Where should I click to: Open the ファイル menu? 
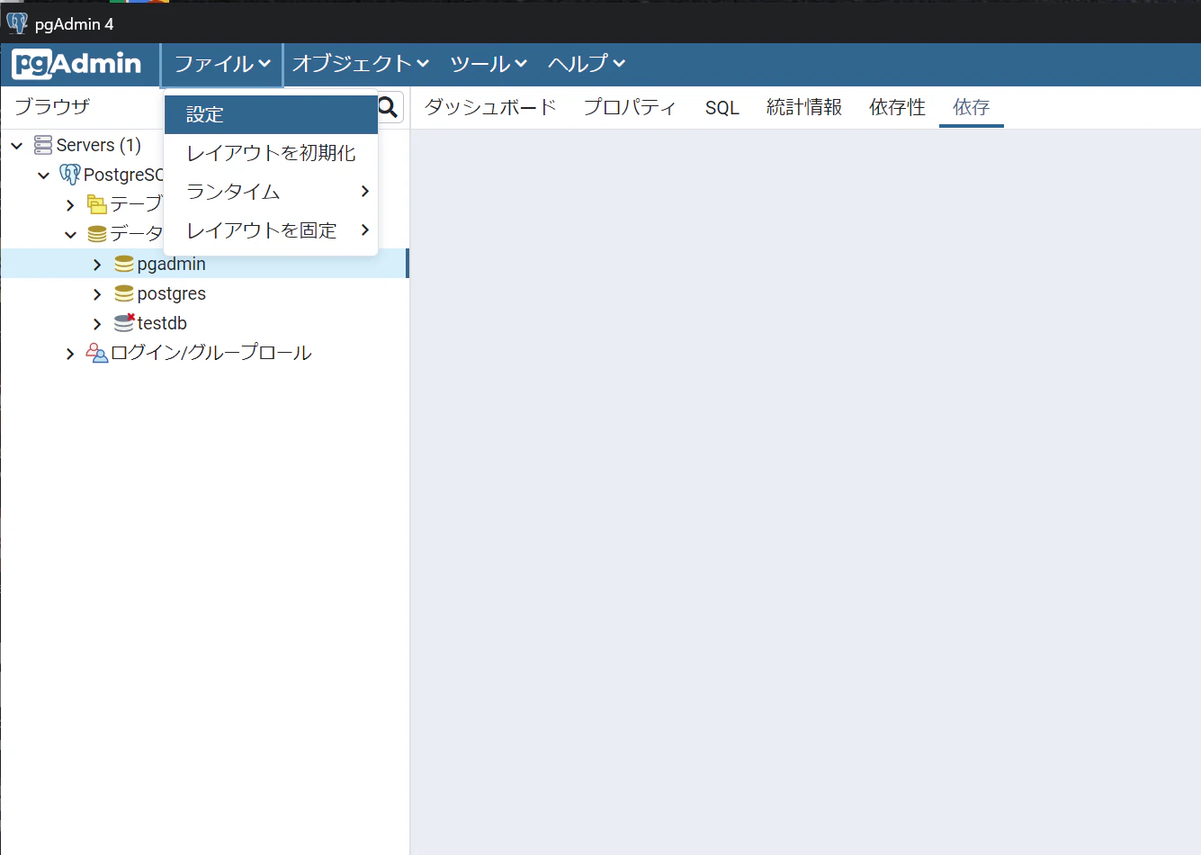222,64
